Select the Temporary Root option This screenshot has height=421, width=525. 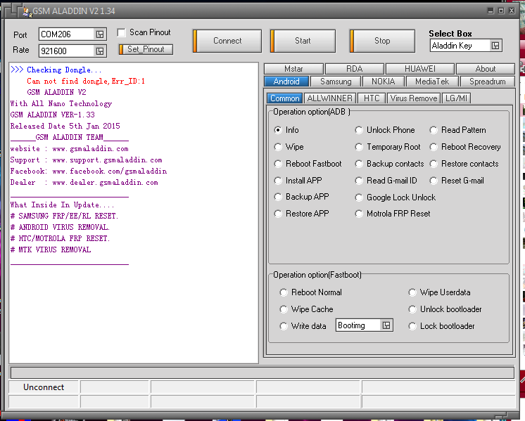pos(388,147)
